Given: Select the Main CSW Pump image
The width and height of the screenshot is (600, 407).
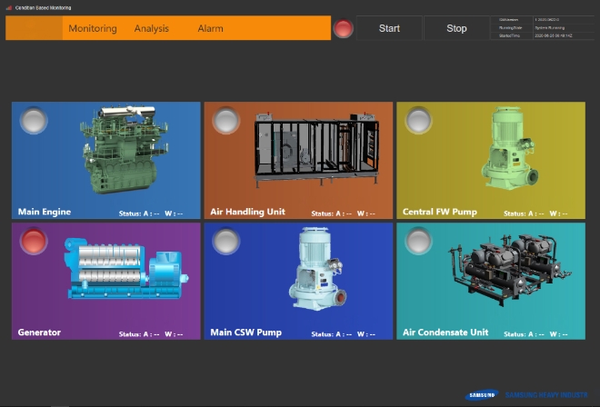Looking at the screenshot, I should [315, 269].
